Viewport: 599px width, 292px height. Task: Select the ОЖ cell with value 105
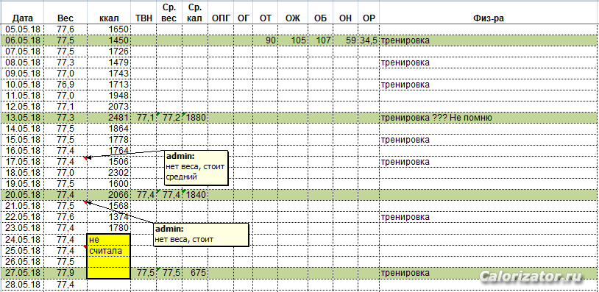coord(292,40)
